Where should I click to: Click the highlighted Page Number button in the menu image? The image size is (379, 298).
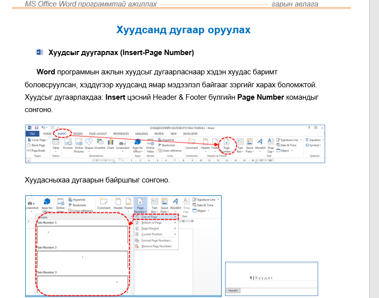pos(140,205)
